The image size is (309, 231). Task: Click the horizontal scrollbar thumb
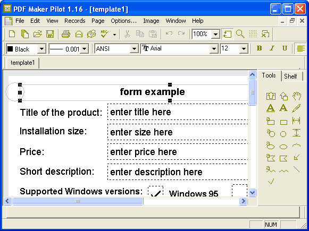coord(78,201)
